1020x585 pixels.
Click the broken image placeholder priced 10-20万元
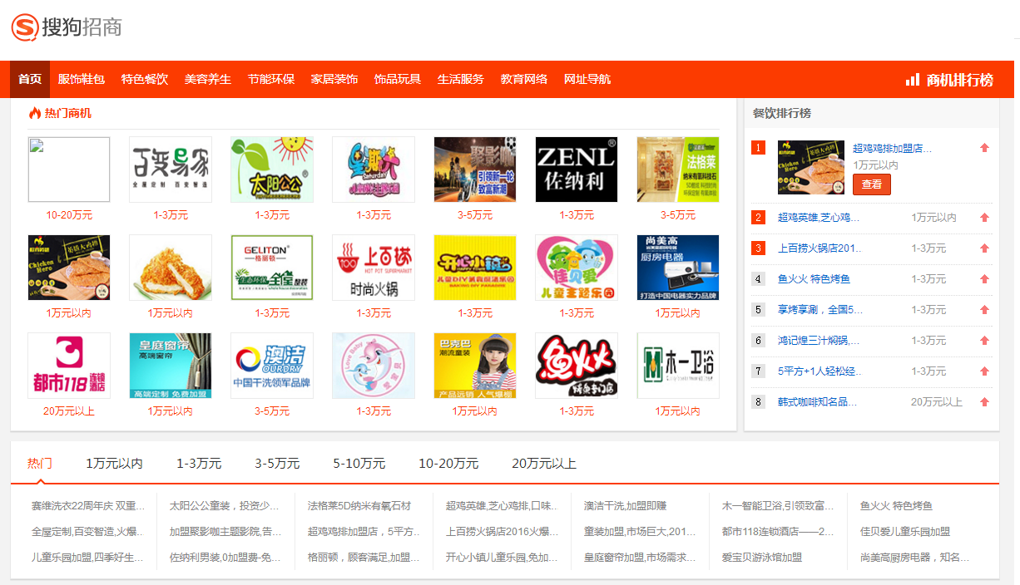click(69, 170)
